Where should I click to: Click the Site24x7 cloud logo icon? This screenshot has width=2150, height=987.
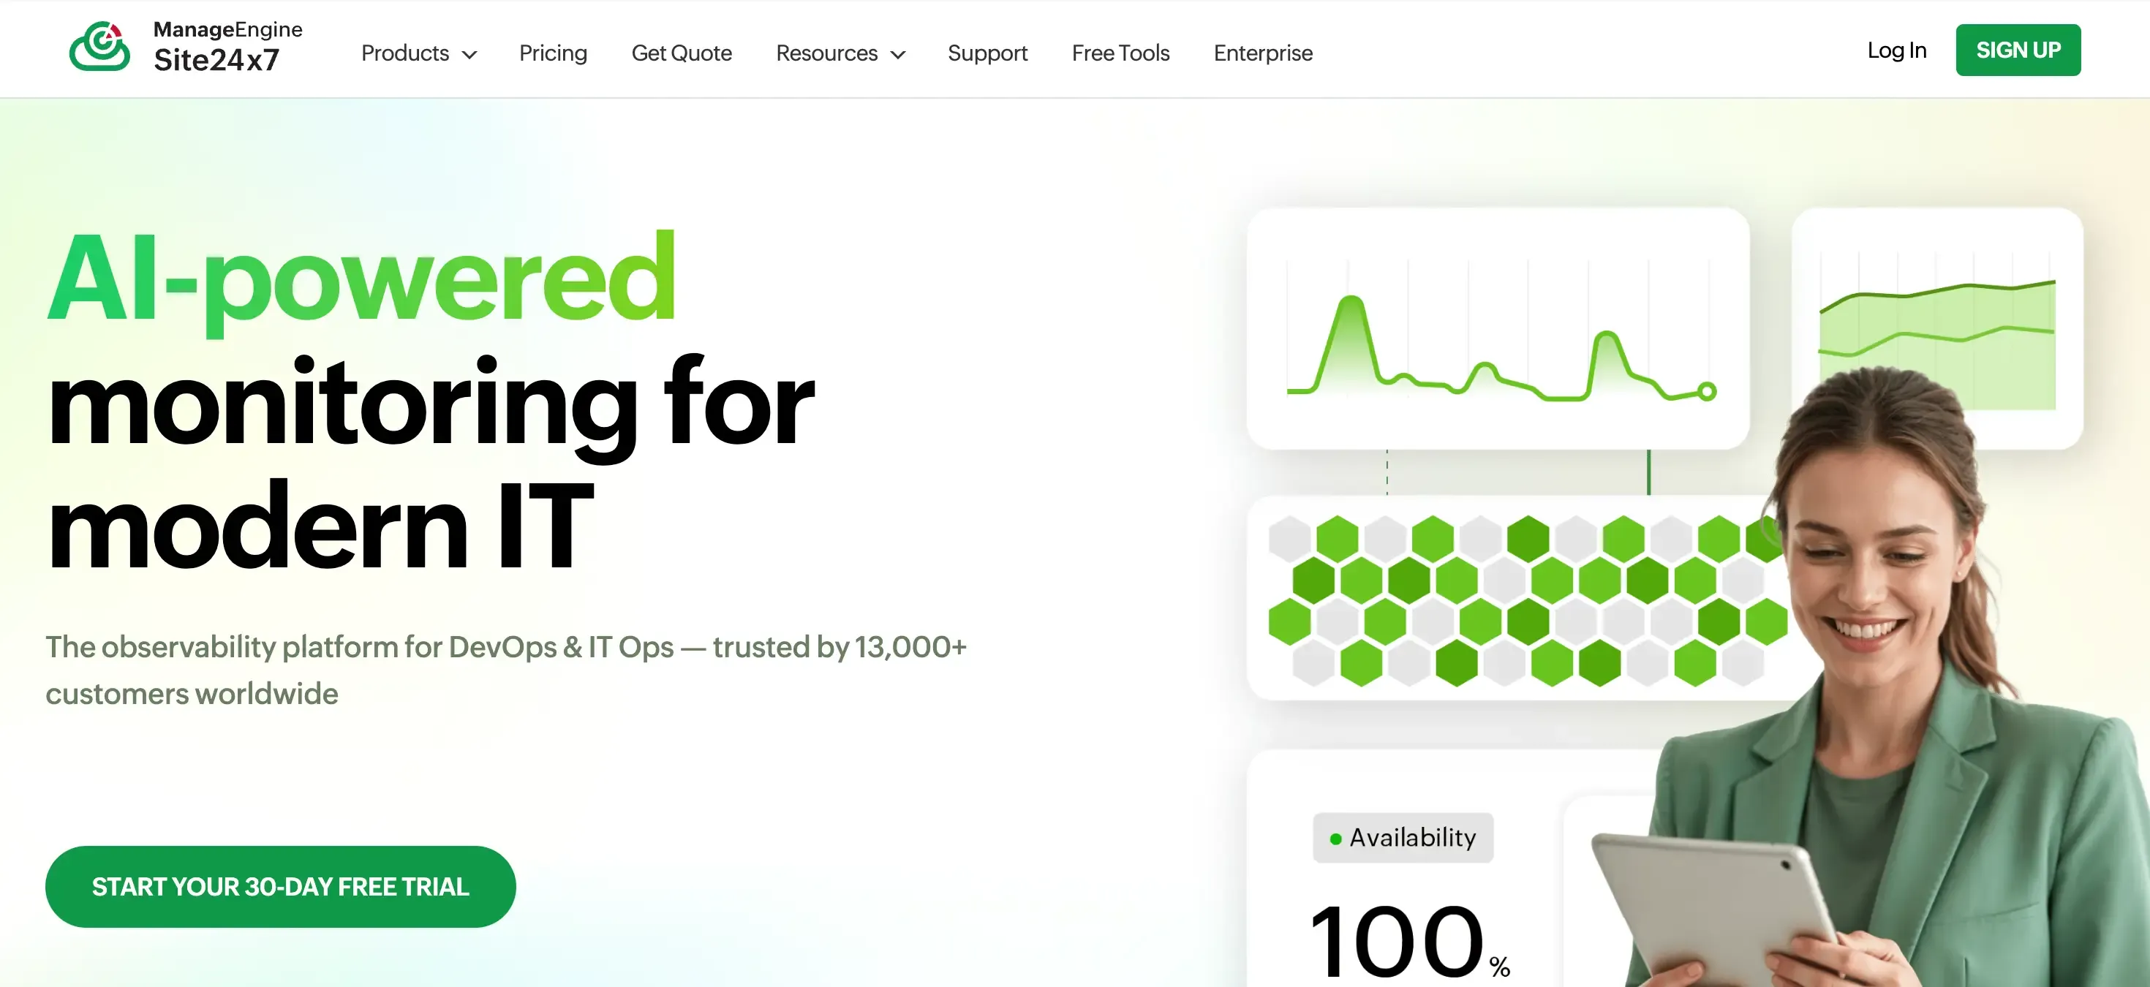[99, 47]
